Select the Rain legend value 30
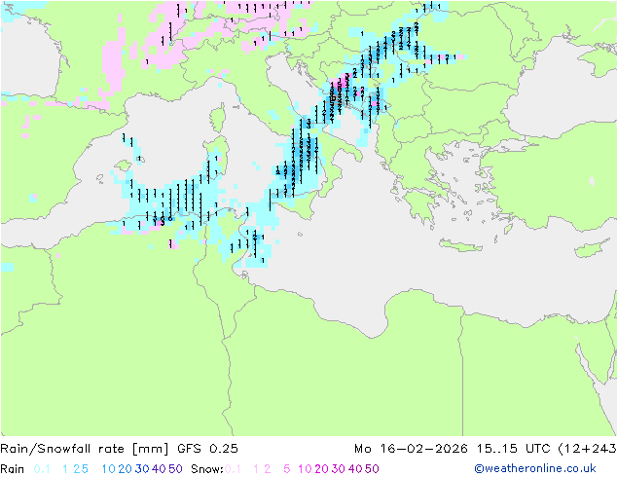 [x=142, y=469]
